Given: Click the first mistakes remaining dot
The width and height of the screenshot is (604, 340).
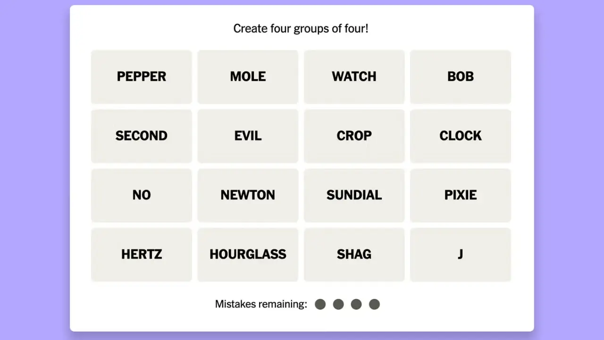Looking at the screenshot, I should click(x=320, y=305).
